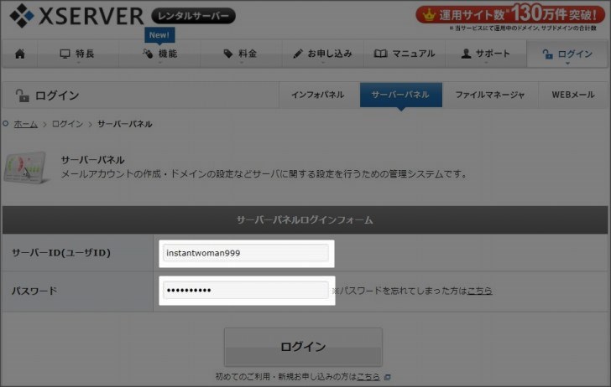Image resolution: width=611 pixels, height=387 pixels.
Task: Click the new signup こちら link
Action: click(x=368, y=377)
